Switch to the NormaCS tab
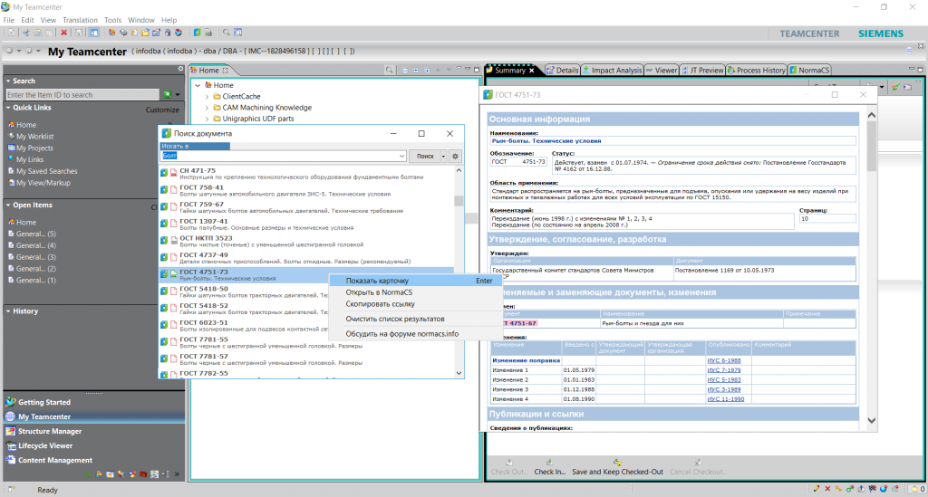 pyautogui.click(x=809, y=71)
